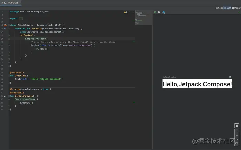Switch to Code view mode
The height and width of the screenshot is (150, 241).
click(x=219, y=8)
